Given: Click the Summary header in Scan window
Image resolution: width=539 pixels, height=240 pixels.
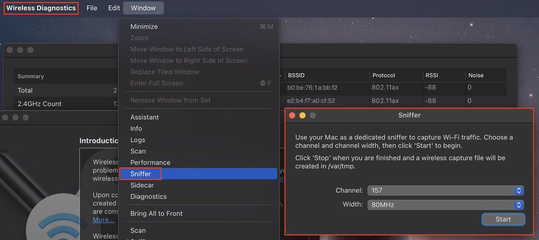Looking at the screenshot, I should click(x=31, y=76).
